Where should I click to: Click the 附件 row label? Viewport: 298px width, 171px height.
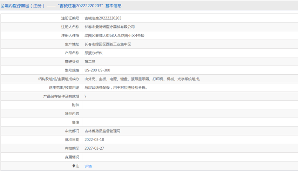[75, 105]
